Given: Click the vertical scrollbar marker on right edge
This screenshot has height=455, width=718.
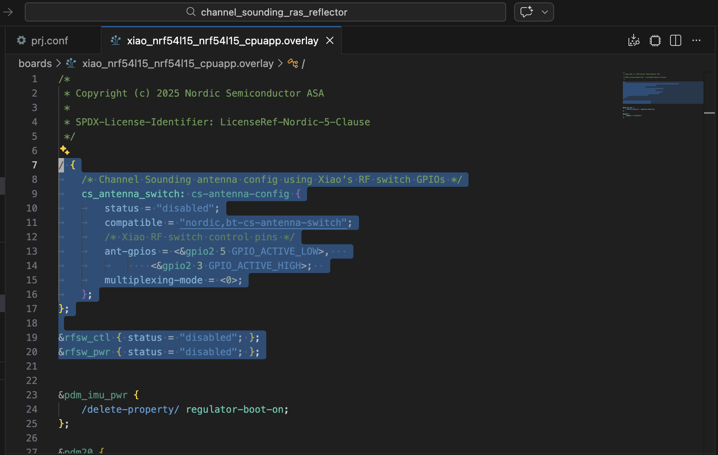Looking at the screenshot, I should (x=709, y=113).
